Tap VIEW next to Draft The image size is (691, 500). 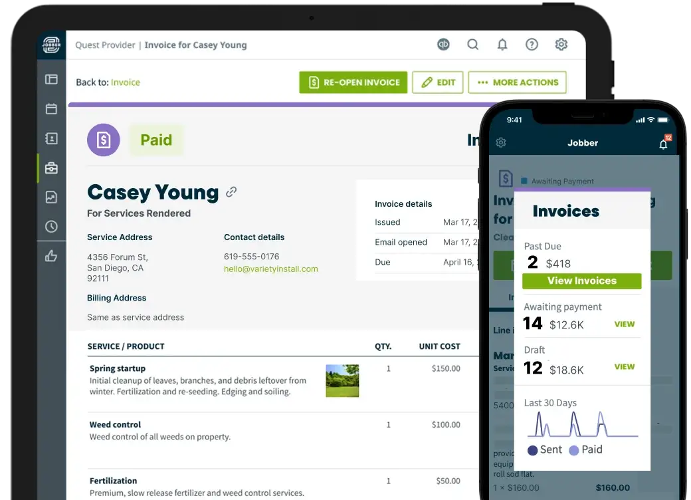625,367
